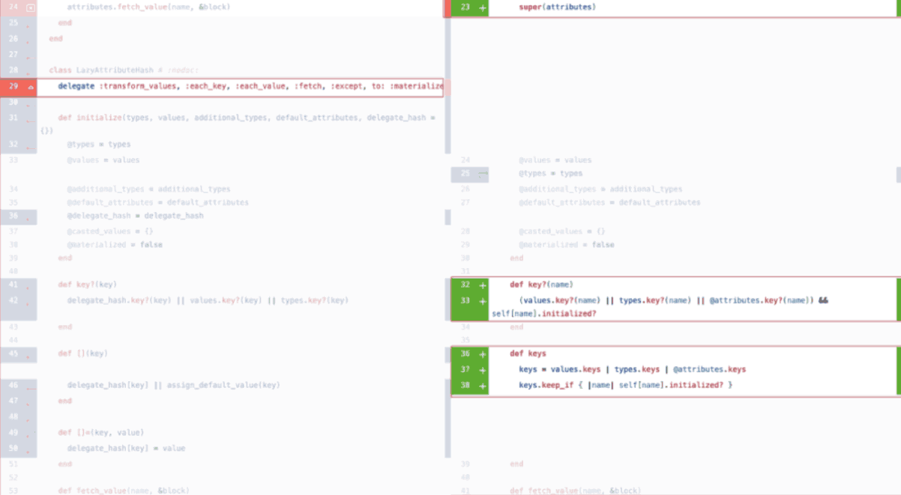The height and width of the screenshot is (495, 901).
Task: Click the plus icon on added line 38
Action: click(x=482, y=385)
